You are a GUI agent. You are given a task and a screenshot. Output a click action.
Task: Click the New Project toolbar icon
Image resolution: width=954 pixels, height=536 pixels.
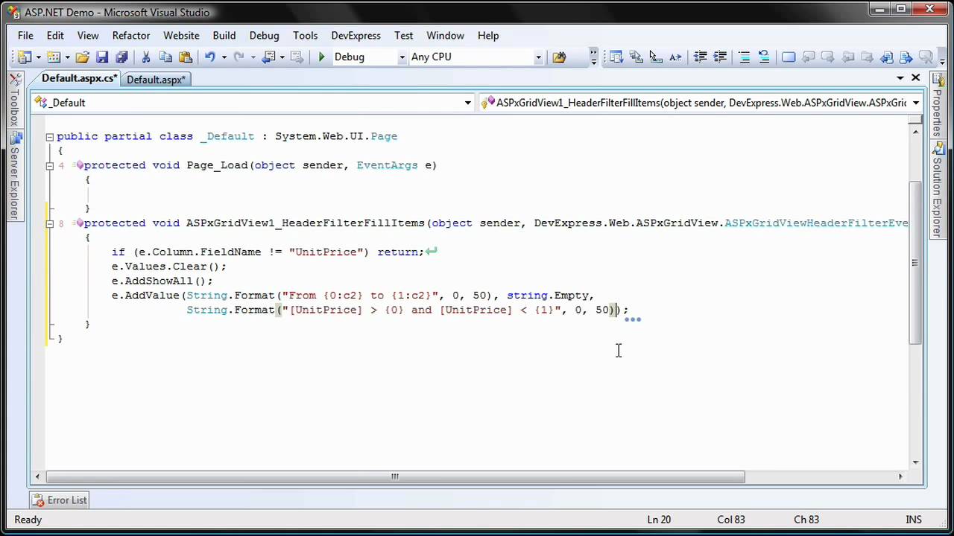24,57
